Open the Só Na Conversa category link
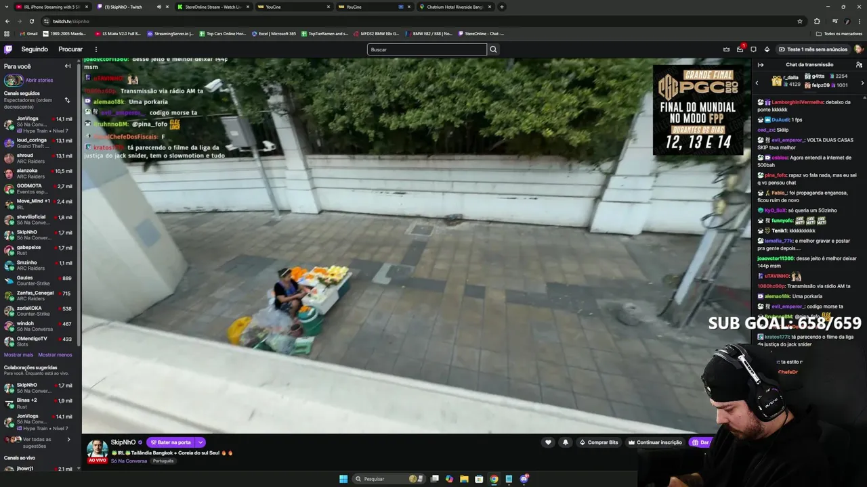This screenshot has height=487, width=867. coord(129,461)
